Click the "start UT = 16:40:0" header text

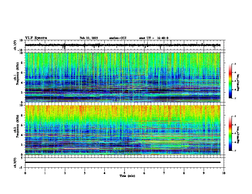pos(154,38)
